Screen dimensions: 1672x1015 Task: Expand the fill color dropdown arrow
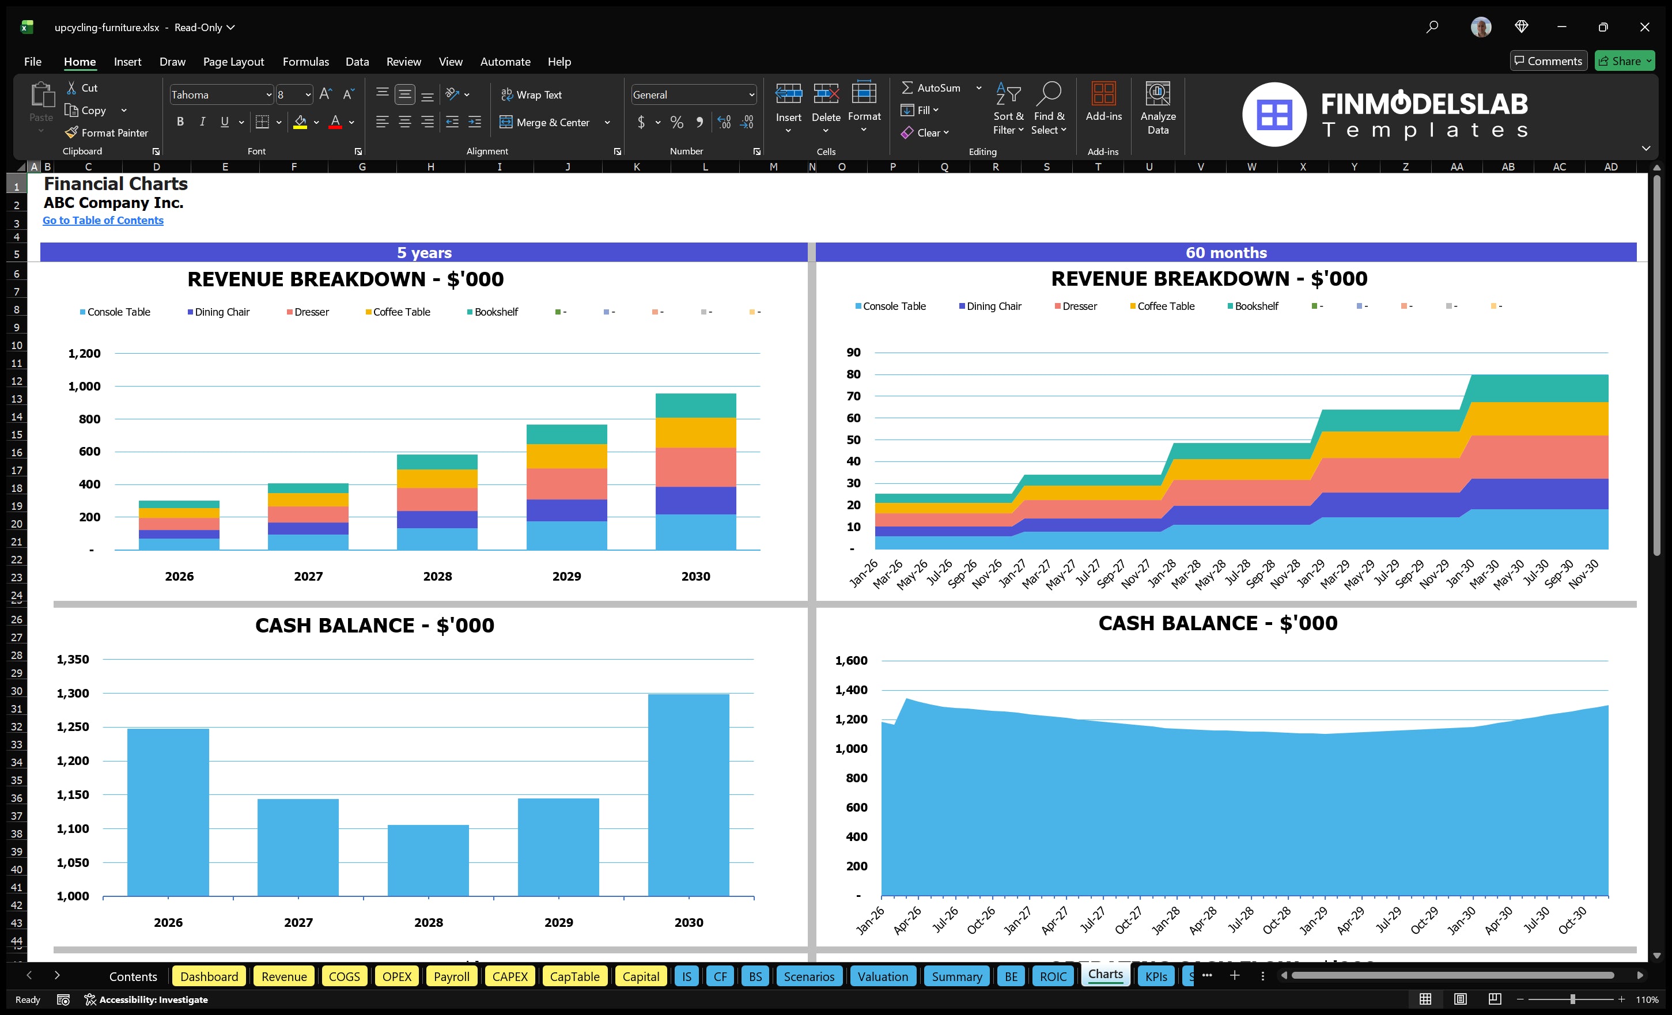[x=316, y=123]
